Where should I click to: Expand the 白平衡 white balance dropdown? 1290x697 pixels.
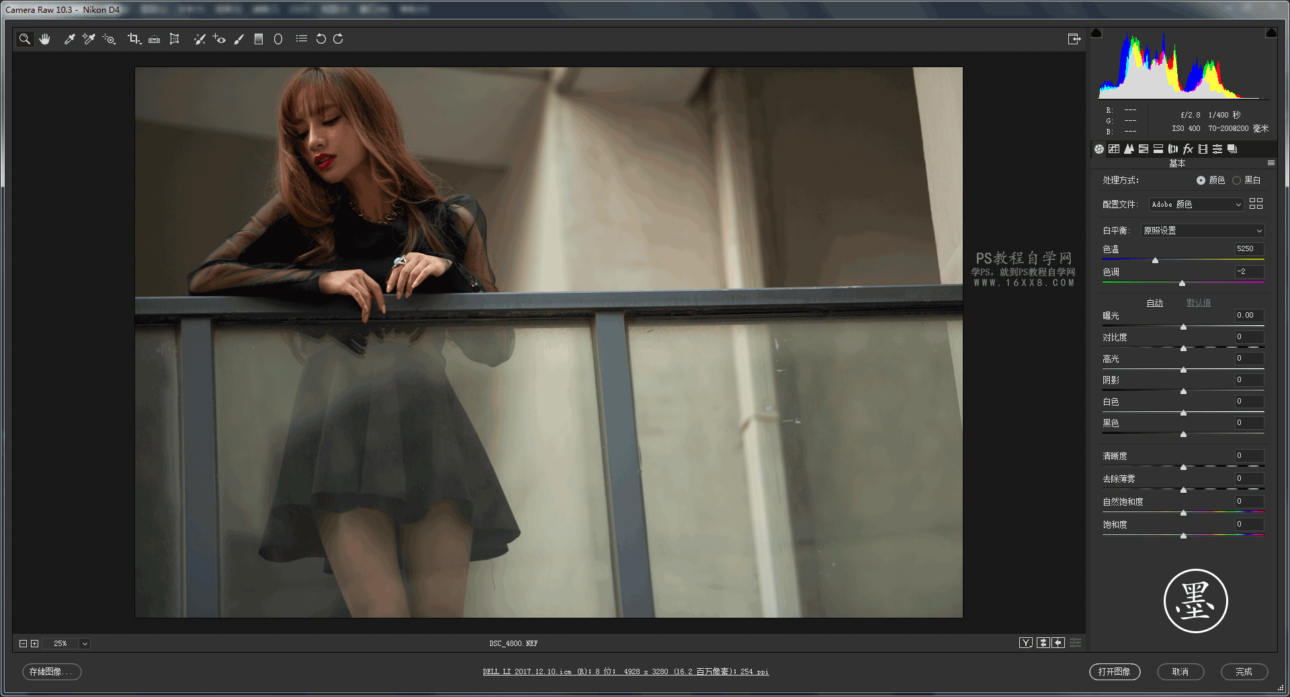(x=1202, y=230)
